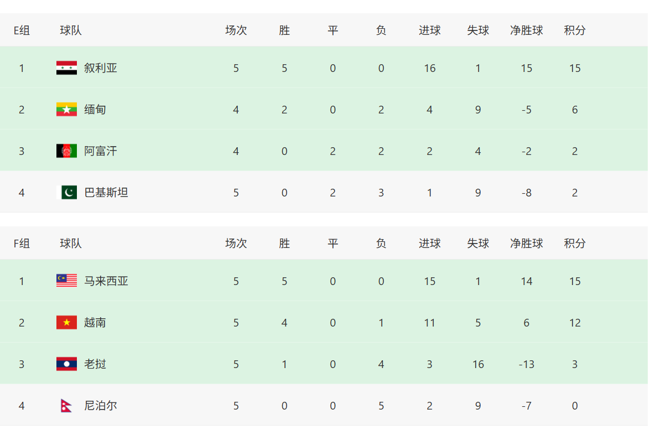Viewport: 650px width, 440px height.
Task: Open the 马来西亚 team link
Action: tap(106, 281)
